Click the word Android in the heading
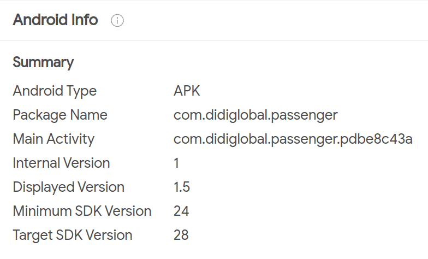Viewport: 428px width, 259px height. point(40,20)
